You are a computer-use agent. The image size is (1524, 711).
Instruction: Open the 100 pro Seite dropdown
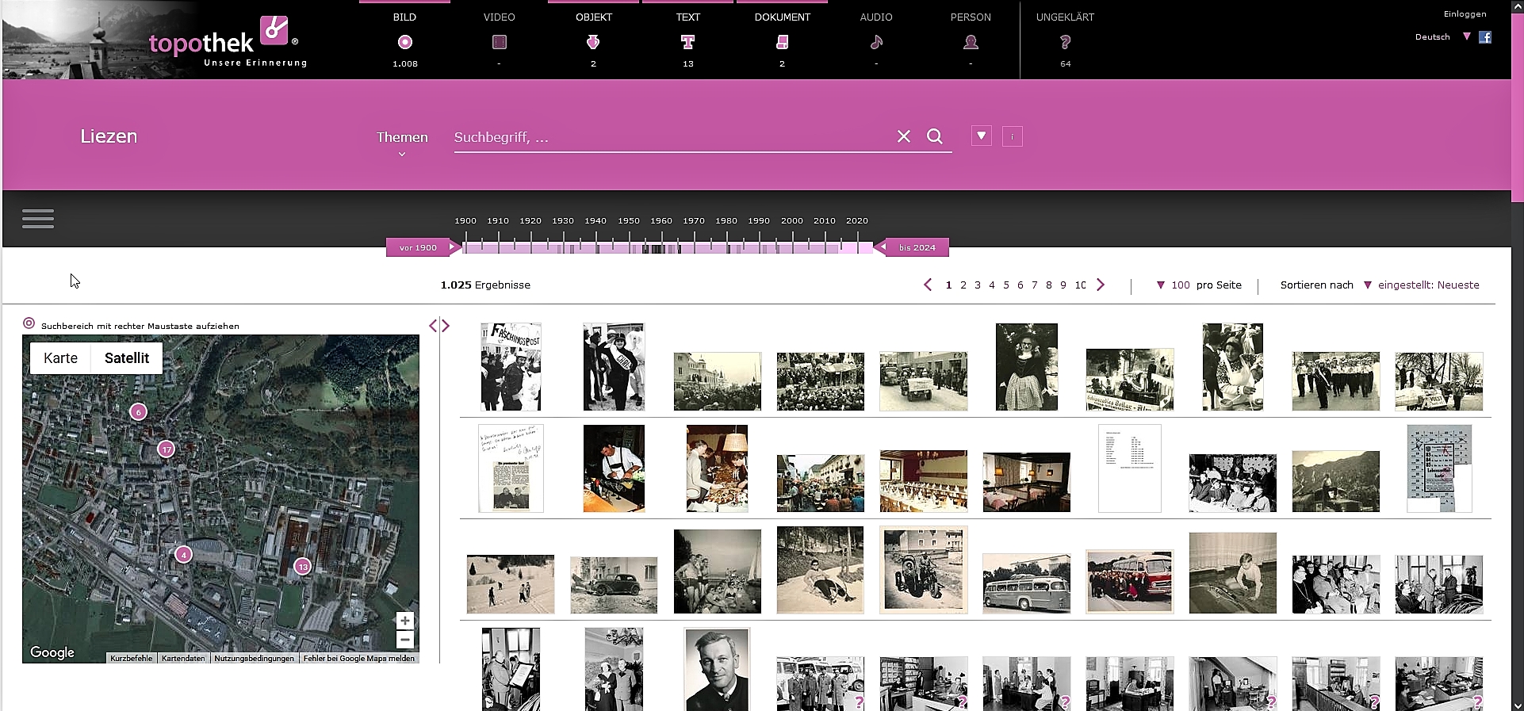pos(1198,285)
